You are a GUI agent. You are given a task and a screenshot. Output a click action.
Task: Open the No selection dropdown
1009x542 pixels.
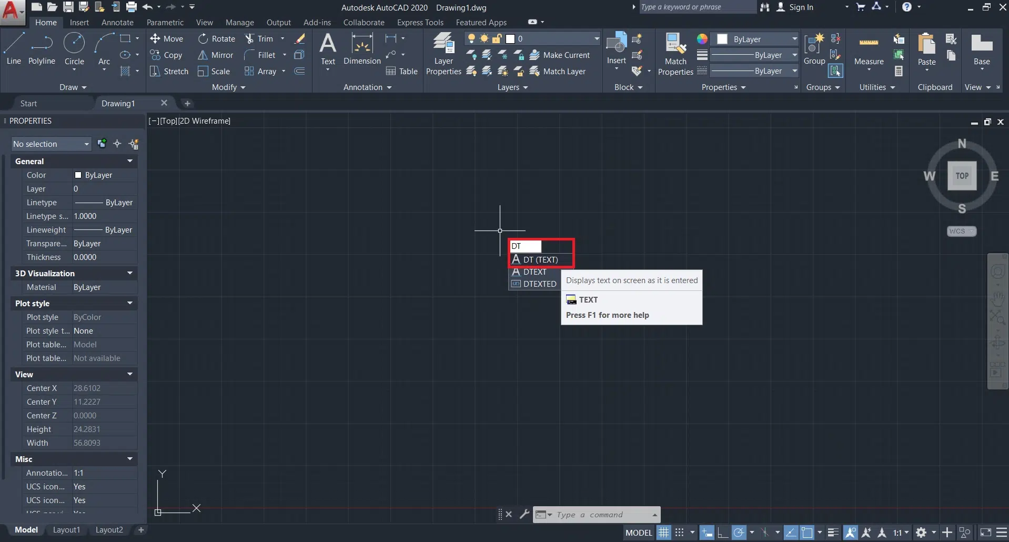click(x=51, y=144)
